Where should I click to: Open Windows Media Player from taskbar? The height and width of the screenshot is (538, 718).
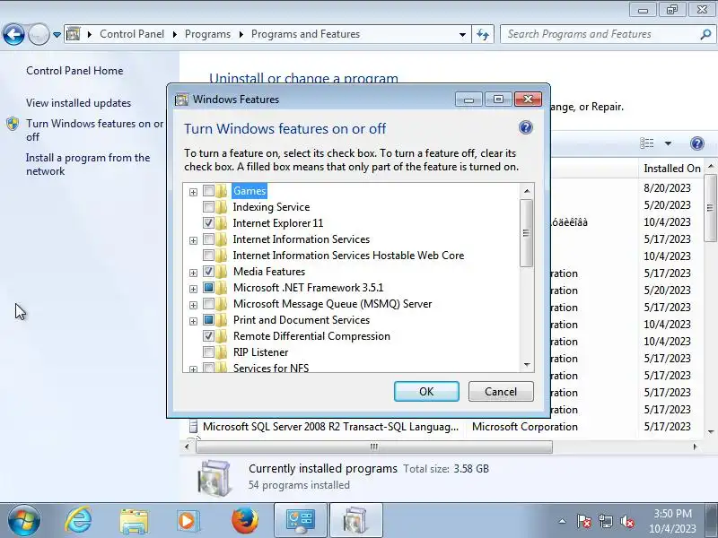187,520
